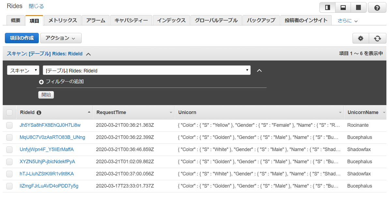The width and height of the screenshot is (391, 197).
Task: Click the RideId info icon
Action: (x=39, y=113)
